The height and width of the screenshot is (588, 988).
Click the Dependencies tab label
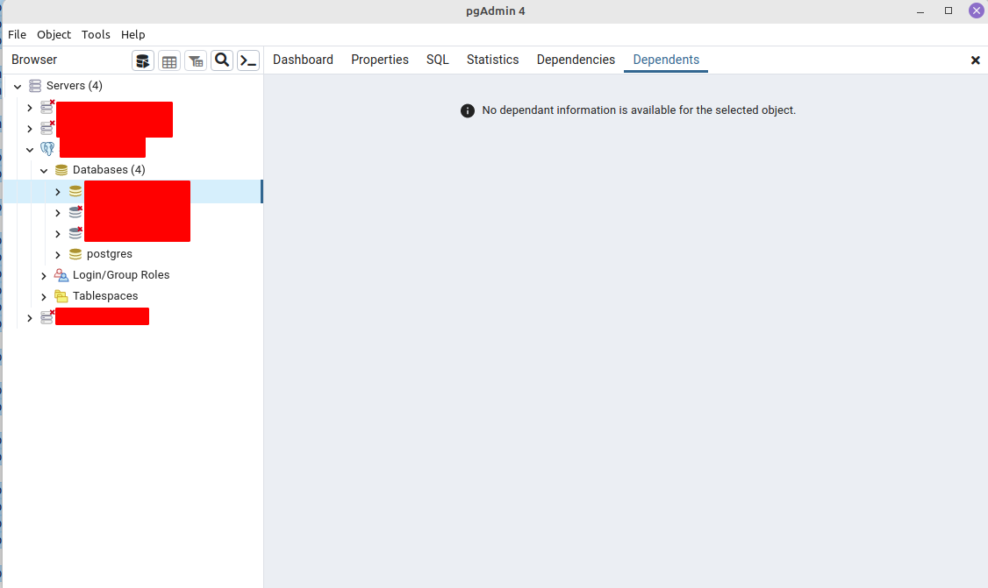click(576, 59)
